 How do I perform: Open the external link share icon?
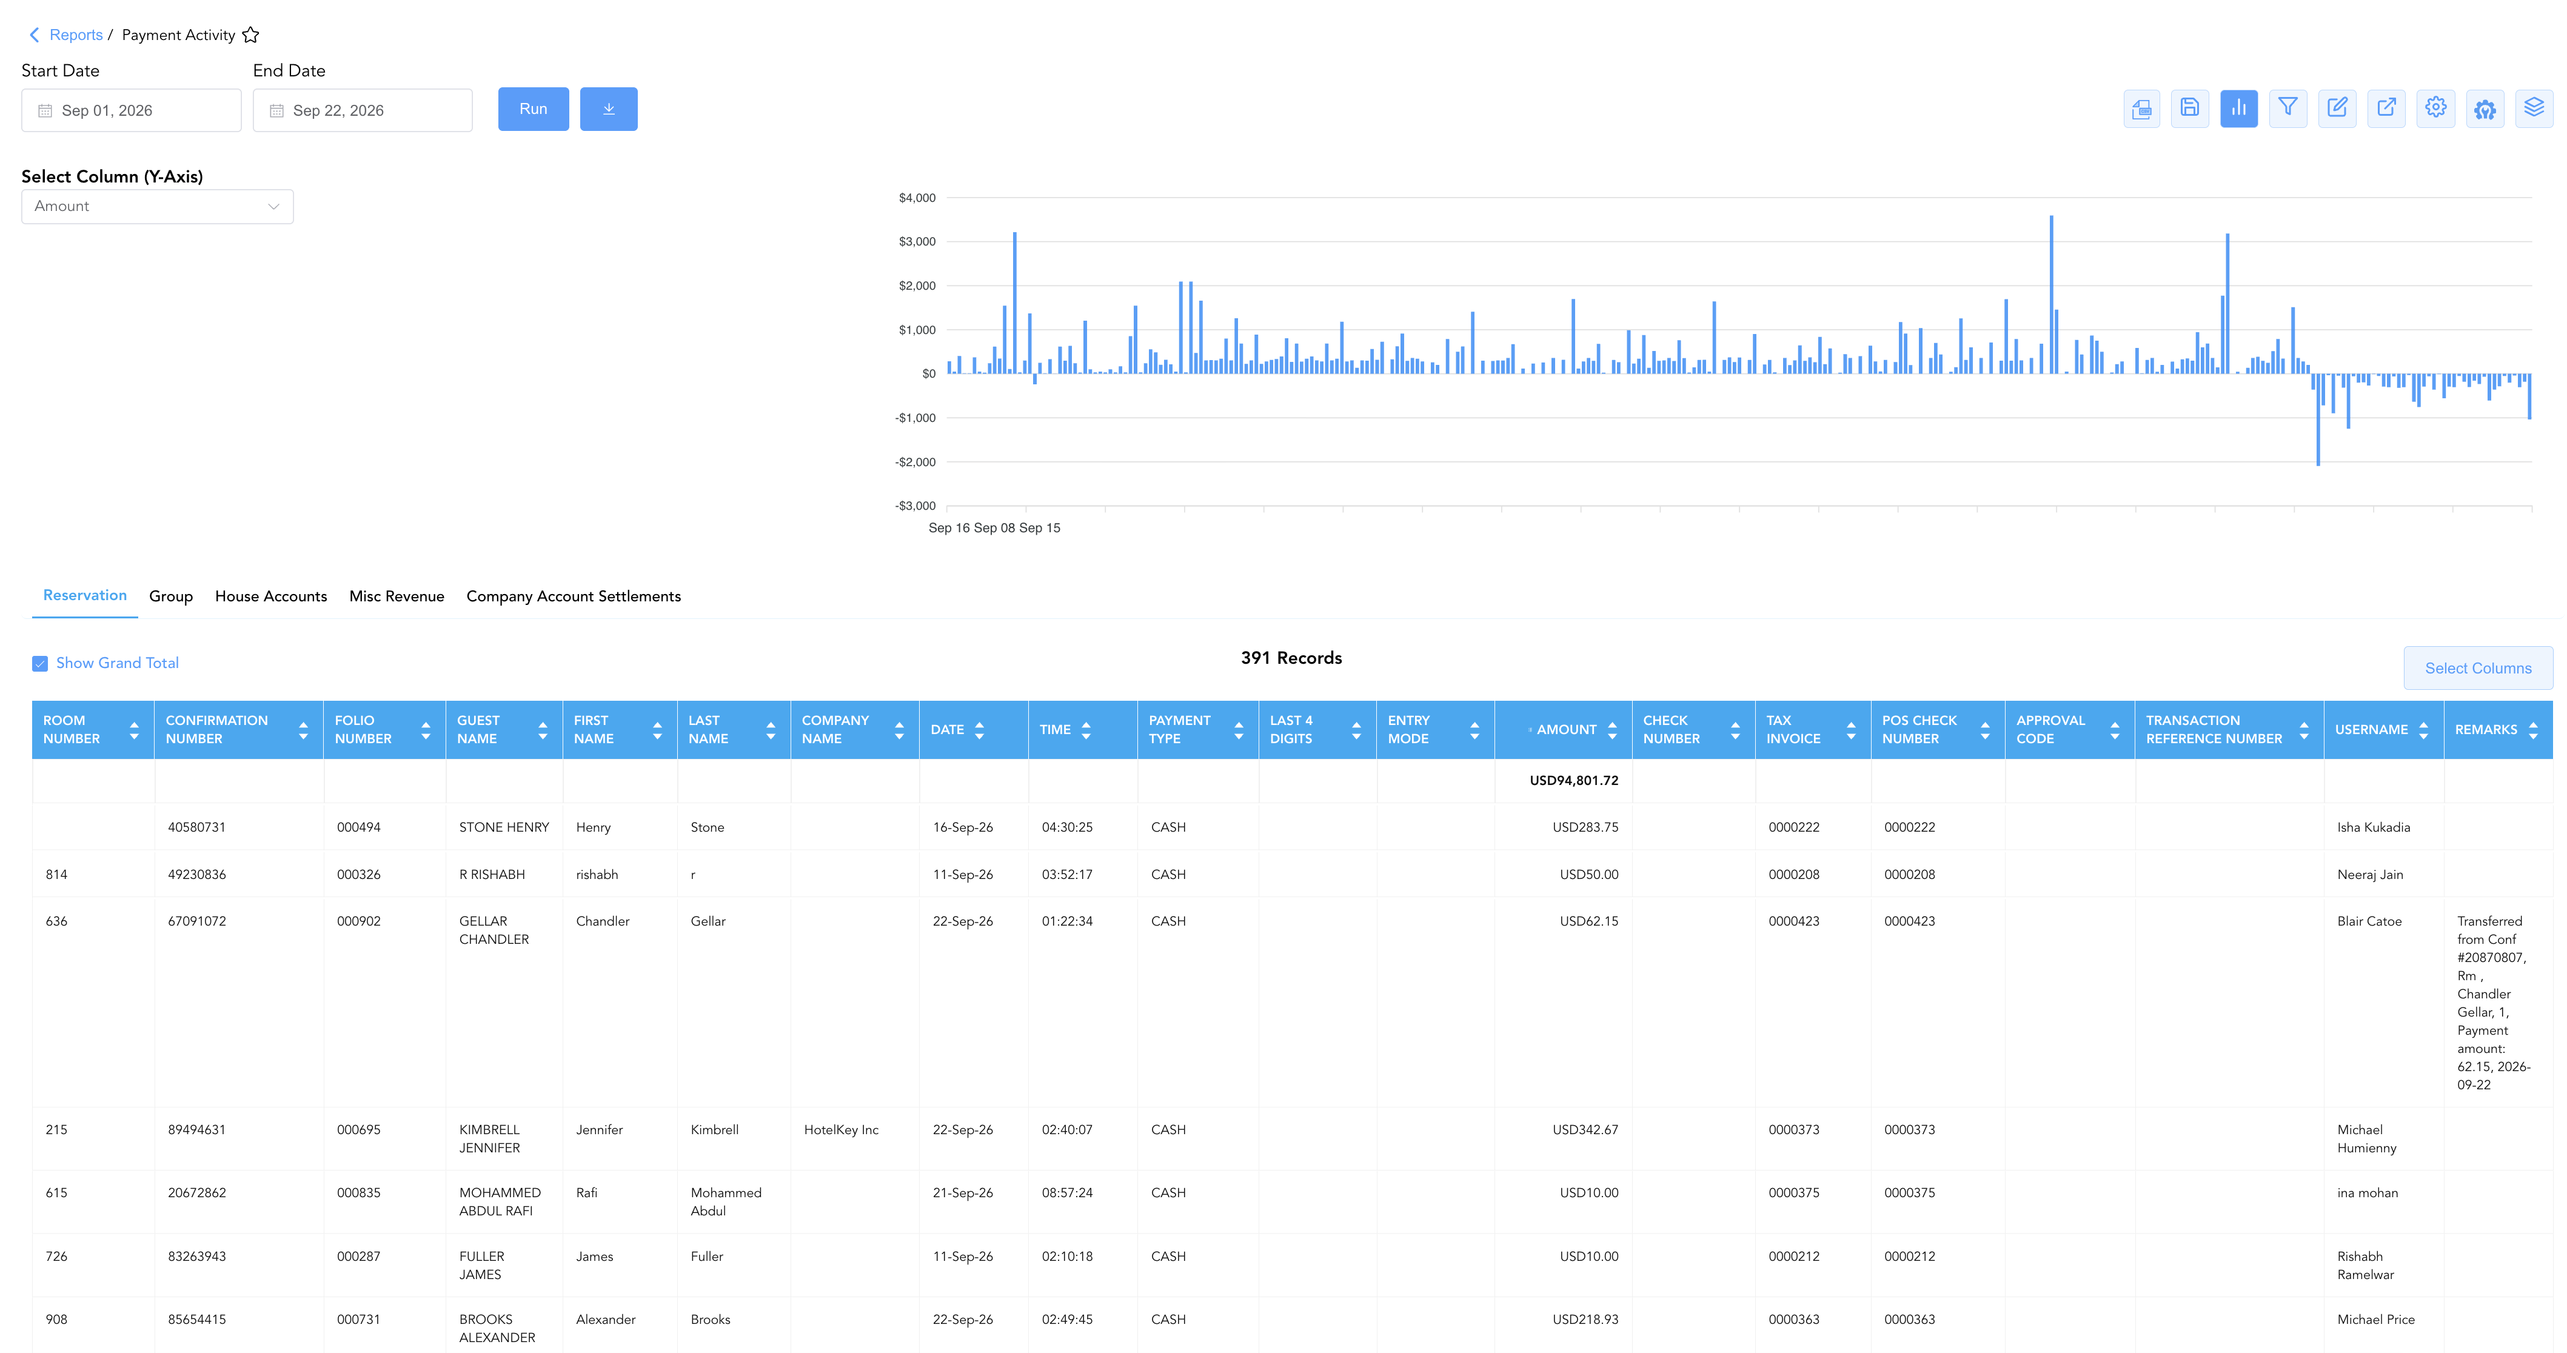pos(2387,109)
